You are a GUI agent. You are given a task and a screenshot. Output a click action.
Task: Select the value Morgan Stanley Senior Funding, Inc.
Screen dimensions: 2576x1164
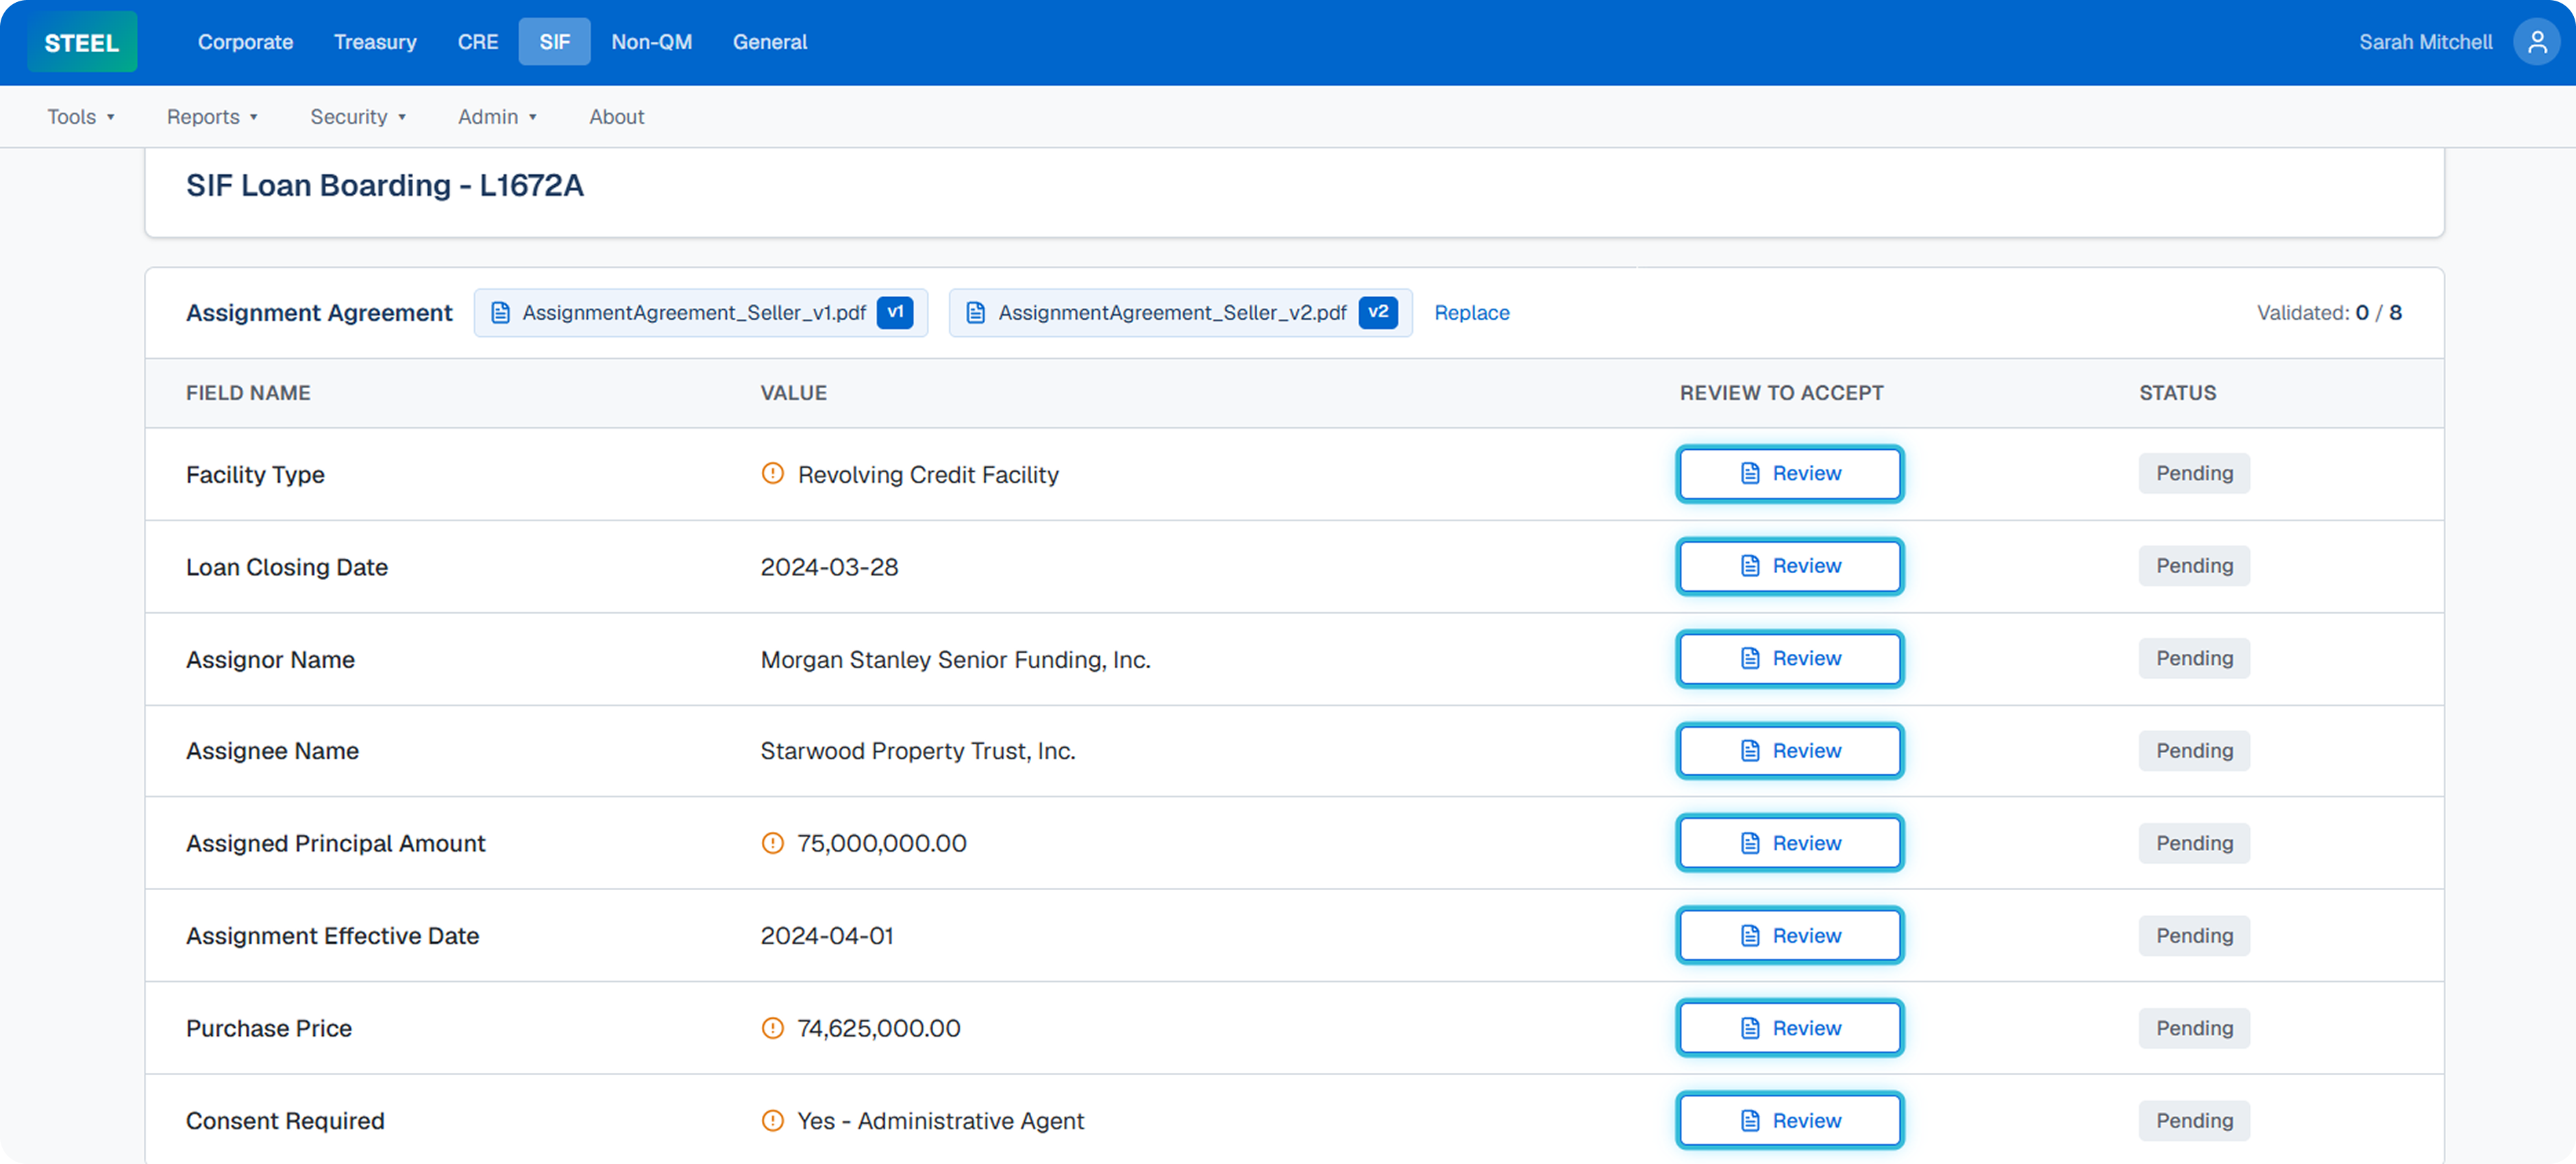[x=955, y=659]
